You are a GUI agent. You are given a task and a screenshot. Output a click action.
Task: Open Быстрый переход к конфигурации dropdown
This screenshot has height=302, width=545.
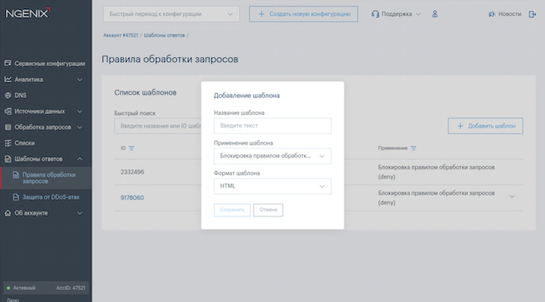click(x=171, y=14)
